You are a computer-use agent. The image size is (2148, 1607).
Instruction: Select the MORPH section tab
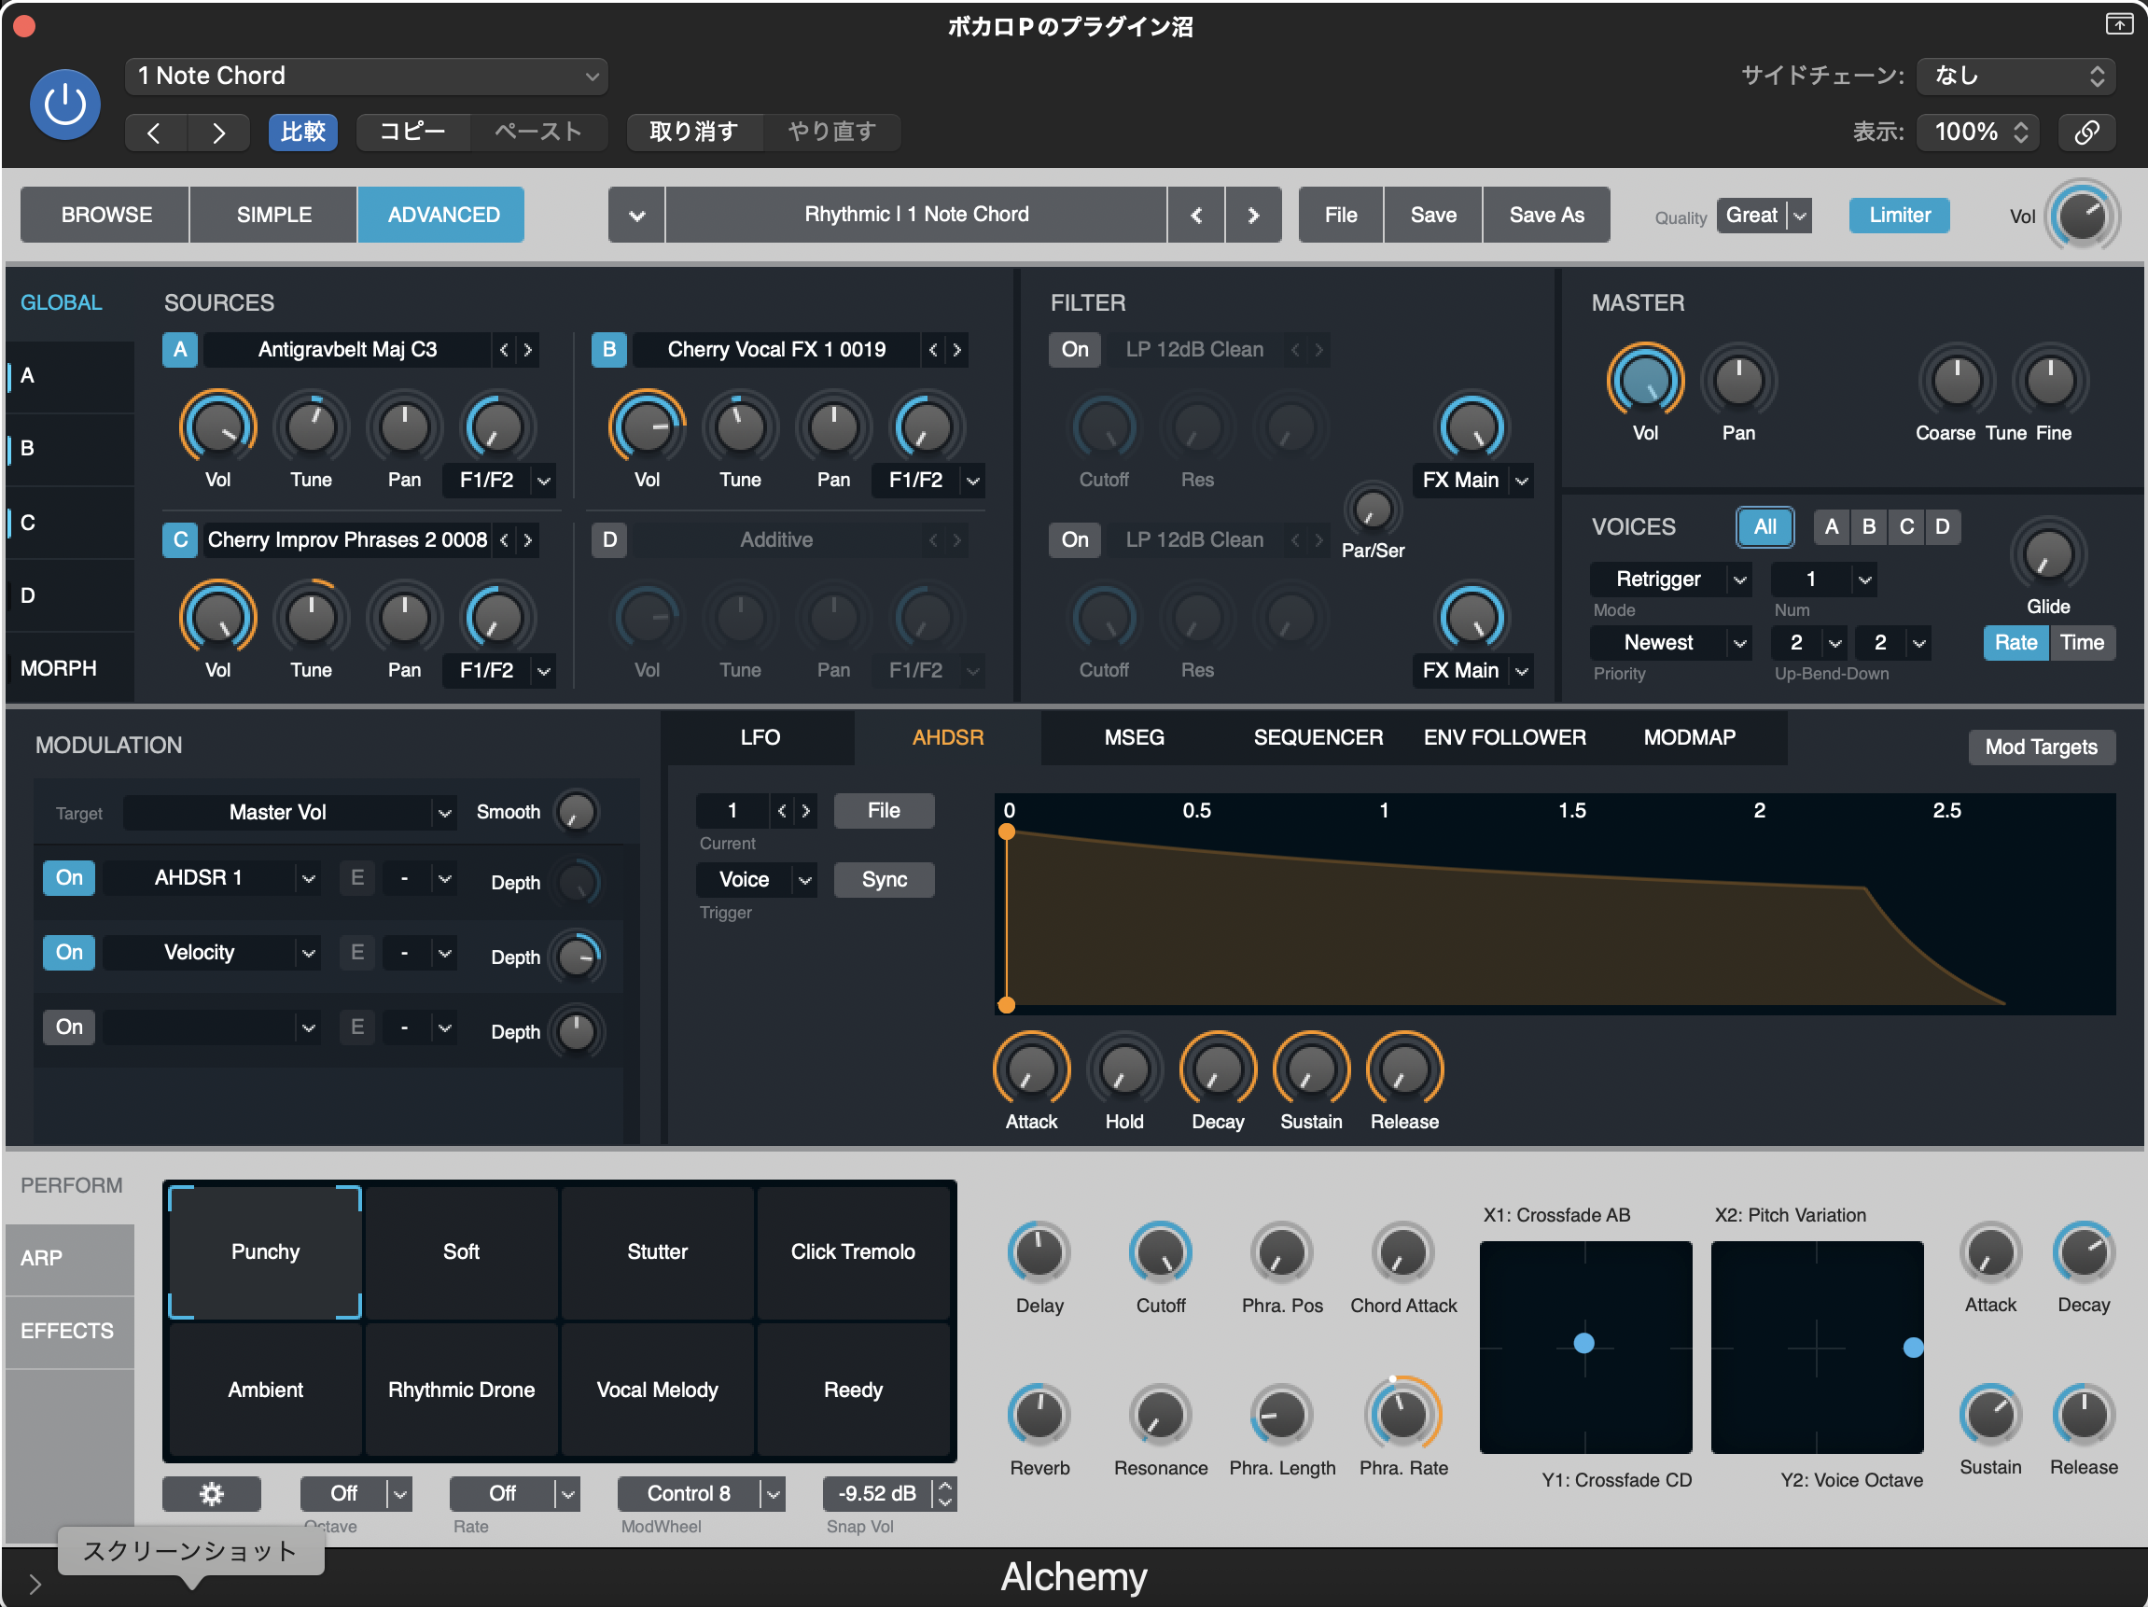point(70,668)
